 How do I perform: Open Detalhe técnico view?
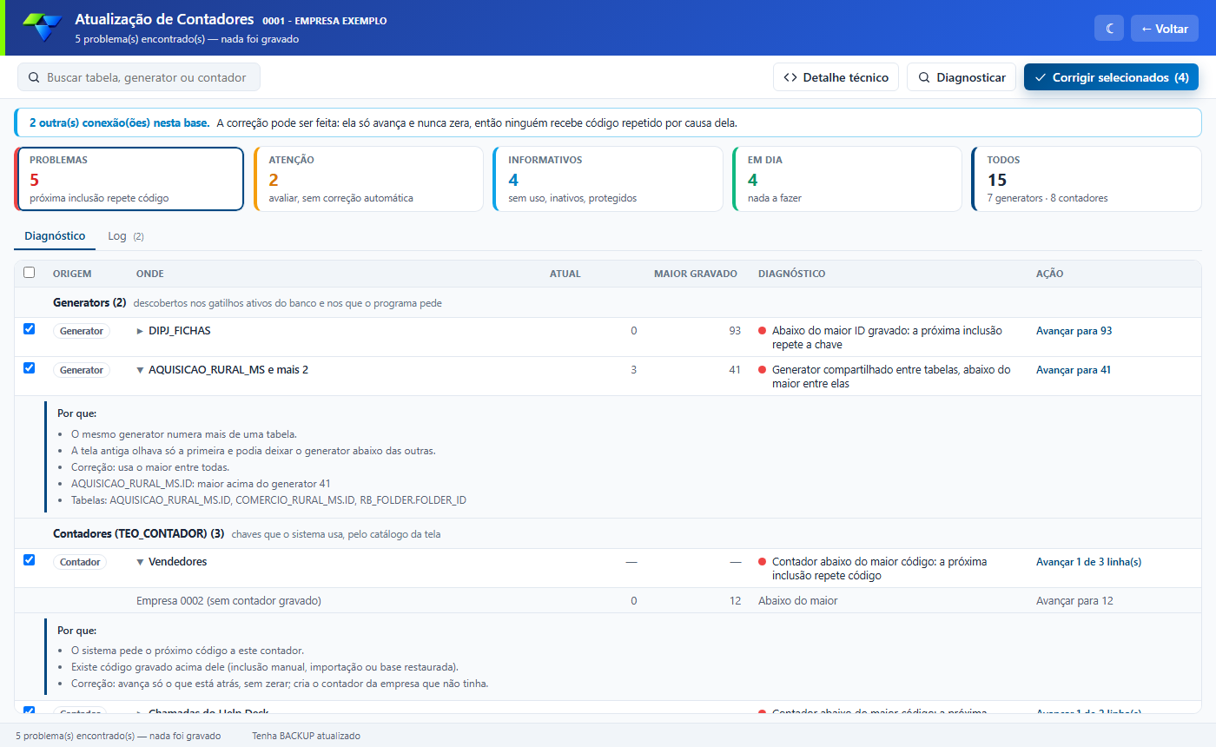point(836,77)
